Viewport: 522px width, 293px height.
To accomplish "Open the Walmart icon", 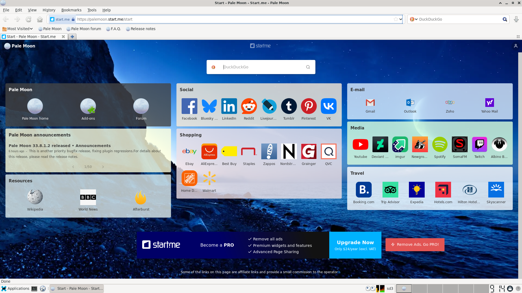I will coord(209,178).
